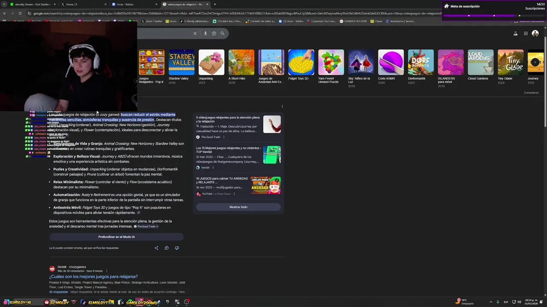Image resolution: width=547 pixels, height=307 pixels.
Task: Clear the search box with the X icon
Action: [195, 33]
